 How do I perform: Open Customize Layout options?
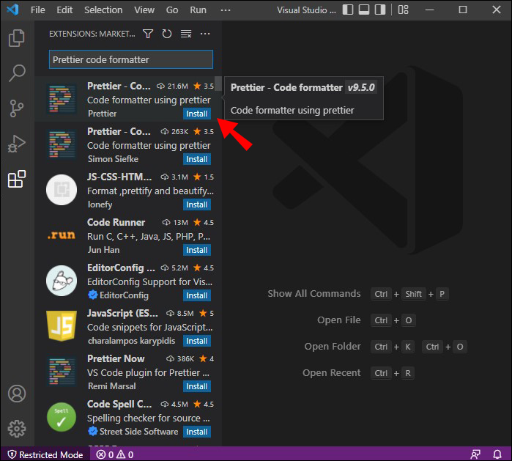coord(404,10)
